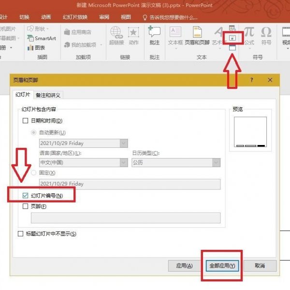Viewport: 290px width, 290px height.
Task: Click the SmartArt icon in ribbon
Action: [31, 38]
